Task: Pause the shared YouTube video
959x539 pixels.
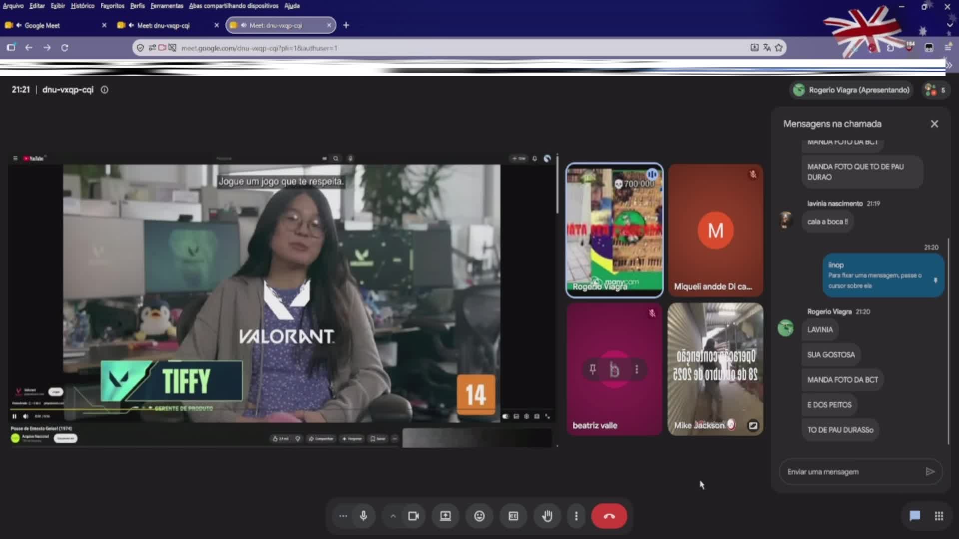Action: tap(14, 416)
